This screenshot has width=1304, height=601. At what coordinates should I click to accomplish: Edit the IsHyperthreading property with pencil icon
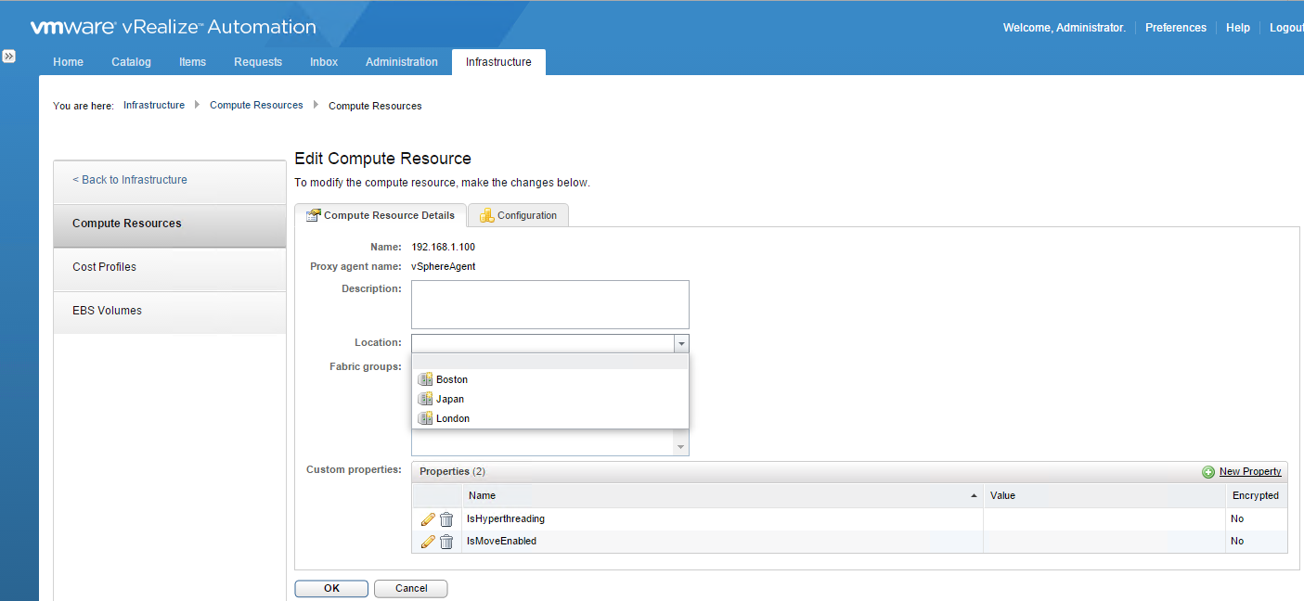pyautogui.click(x=428, y=519)
